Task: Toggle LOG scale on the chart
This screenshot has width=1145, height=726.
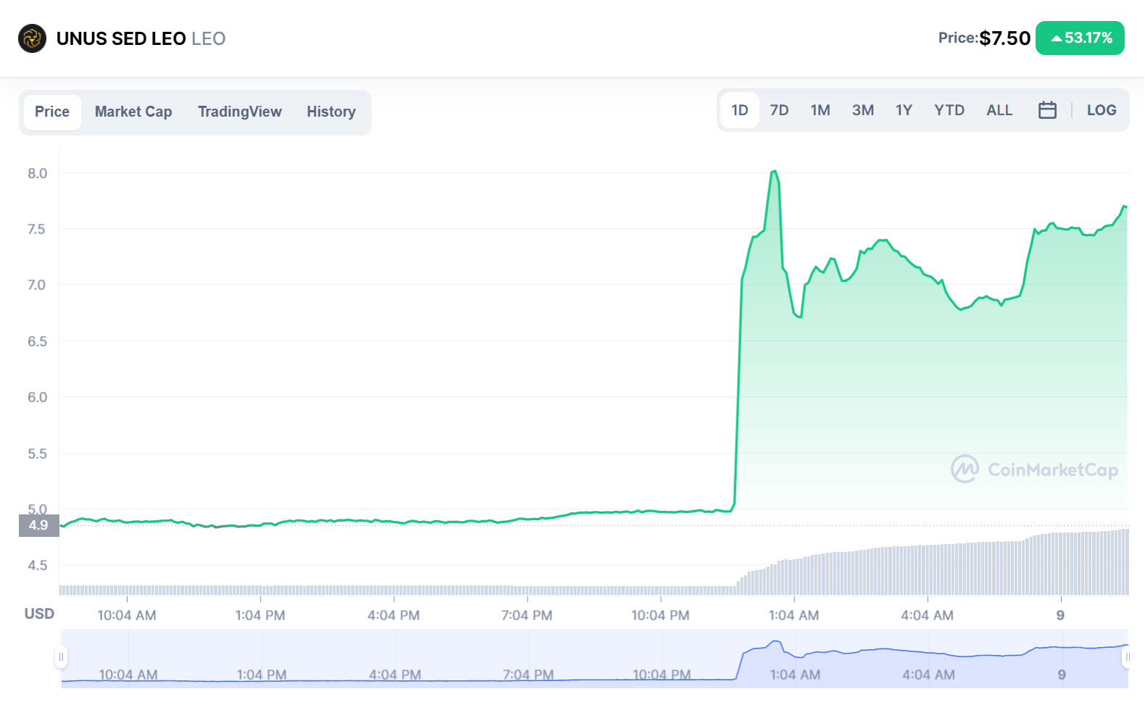Action: click(1102, 110)
